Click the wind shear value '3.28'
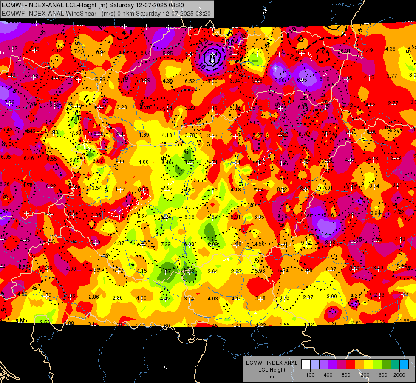The image size is (416, 383). (x=122, y=107)
